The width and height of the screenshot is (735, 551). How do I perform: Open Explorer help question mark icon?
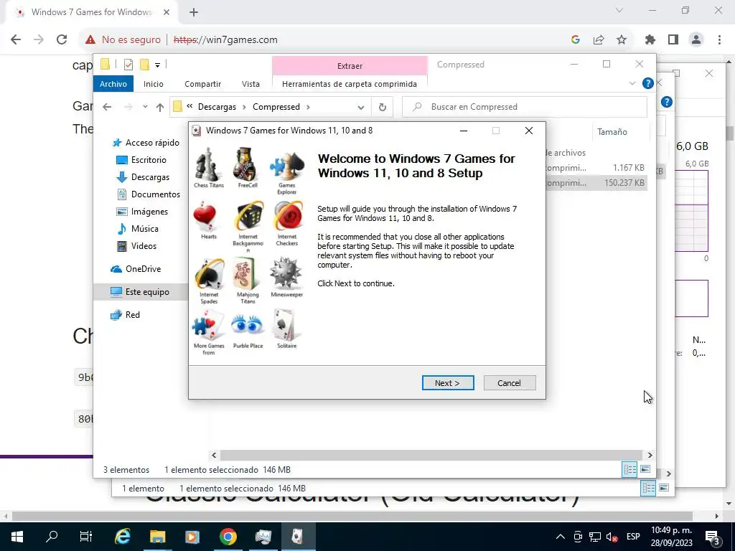648,83
